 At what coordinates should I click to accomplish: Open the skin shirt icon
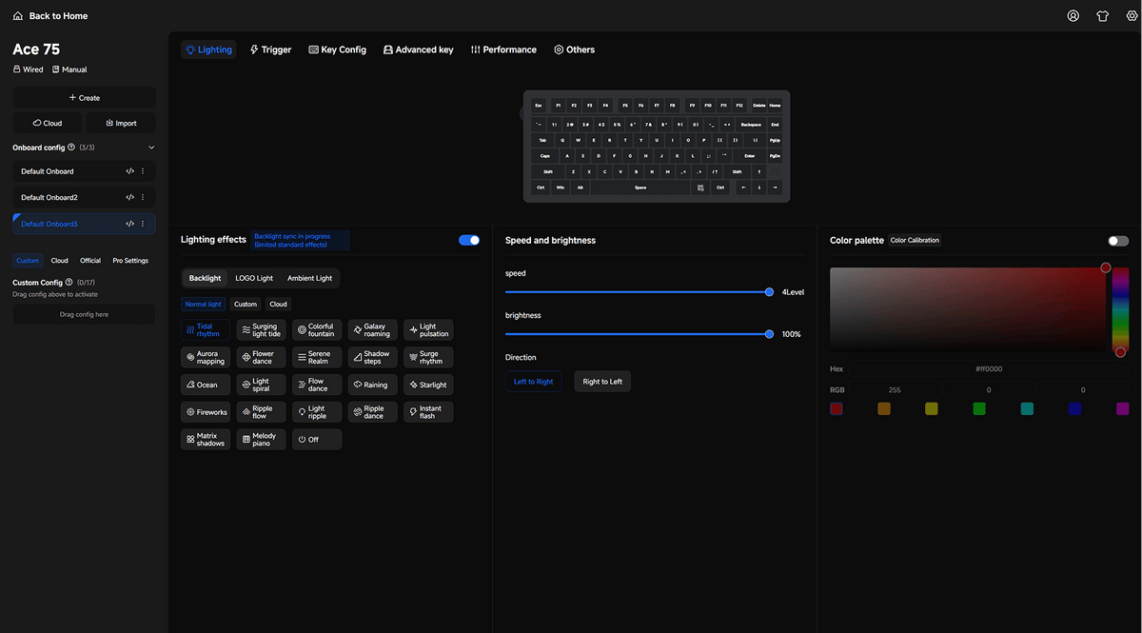(x=1102, y=16)
